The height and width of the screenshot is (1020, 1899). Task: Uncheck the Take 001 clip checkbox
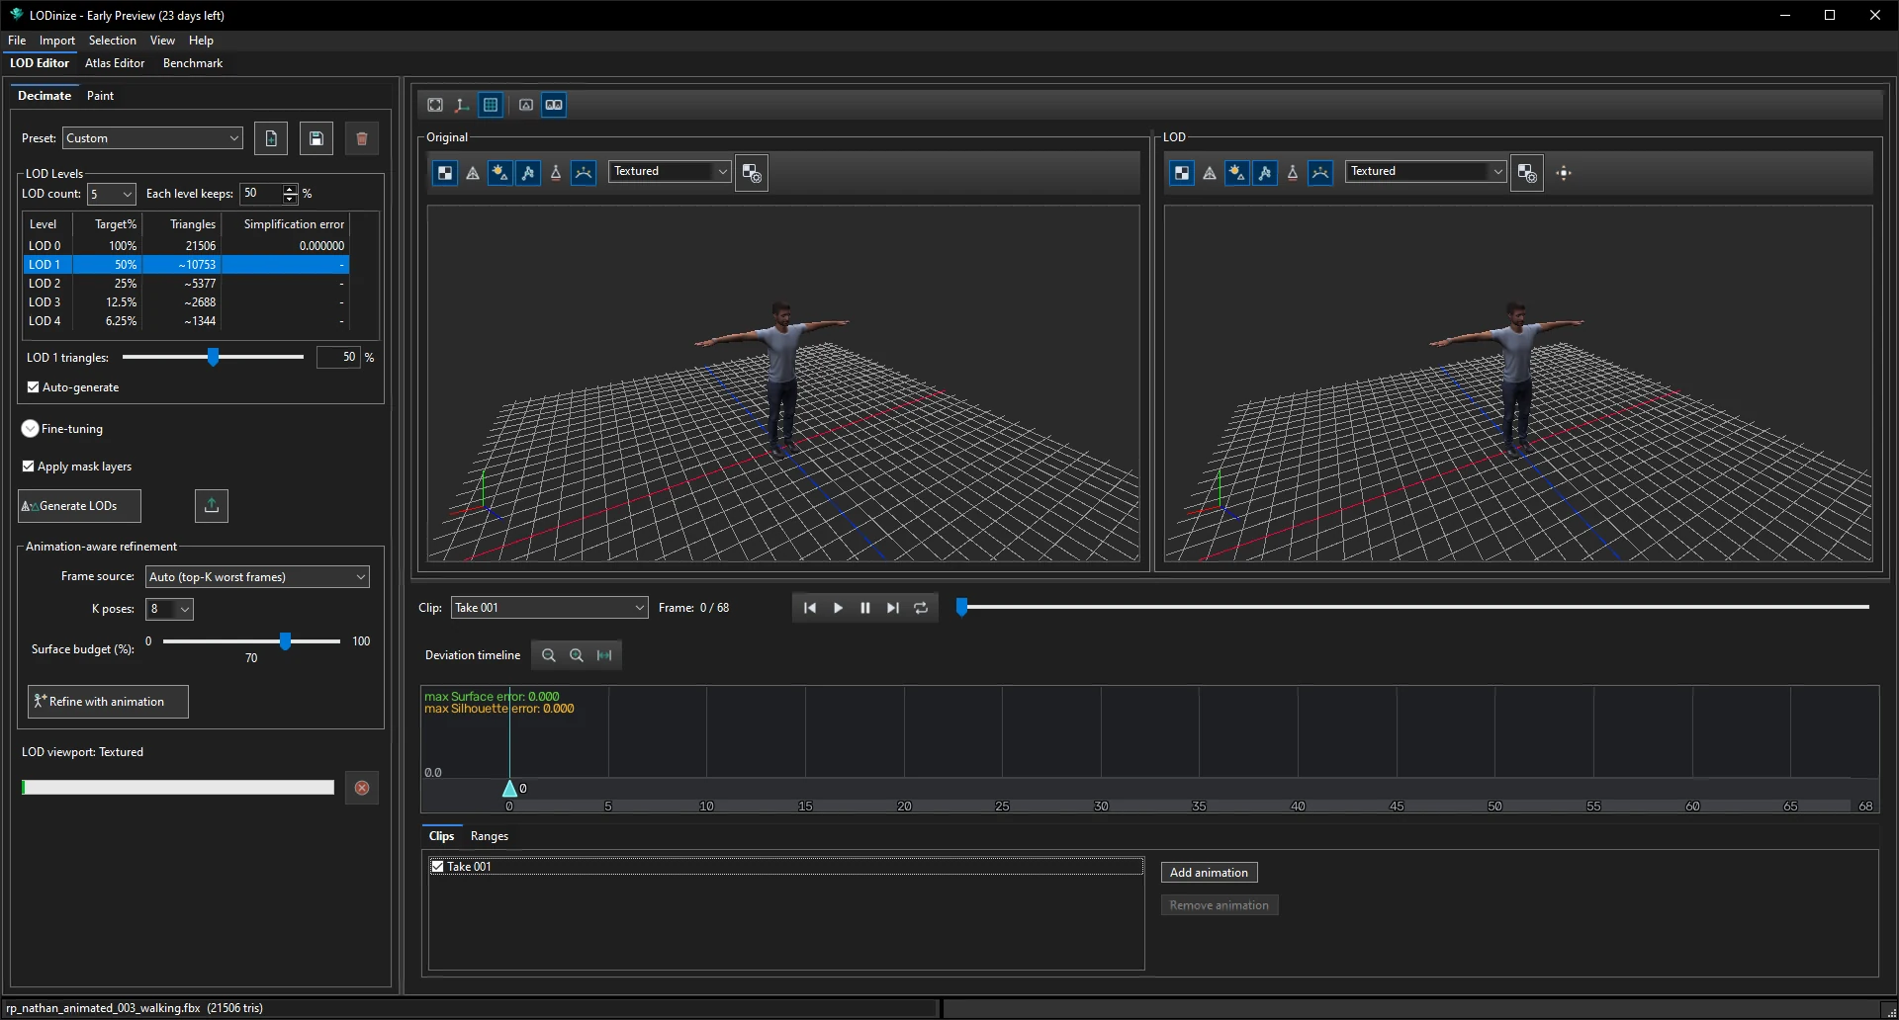438,867
